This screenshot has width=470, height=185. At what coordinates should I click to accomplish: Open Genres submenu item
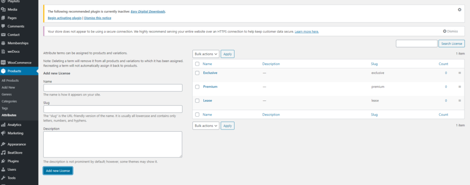tap(6, 95)
